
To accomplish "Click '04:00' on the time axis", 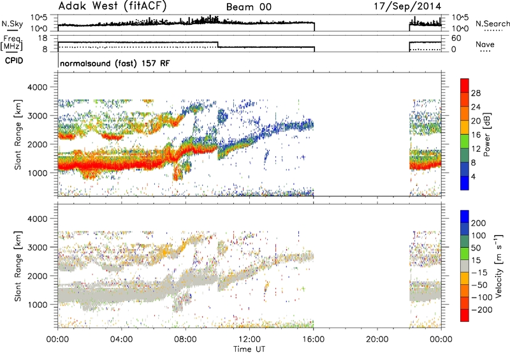I will point(121,340).
